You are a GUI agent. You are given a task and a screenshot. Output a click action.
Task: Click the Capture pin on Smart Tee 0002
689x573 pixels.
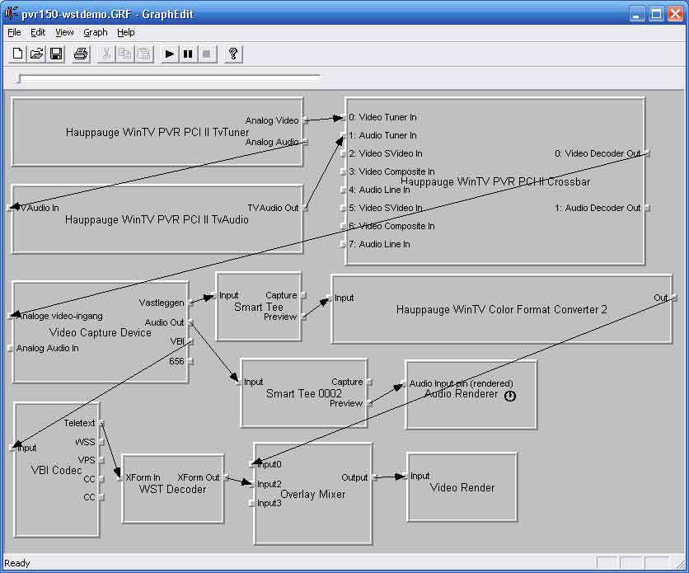point(370,382)
